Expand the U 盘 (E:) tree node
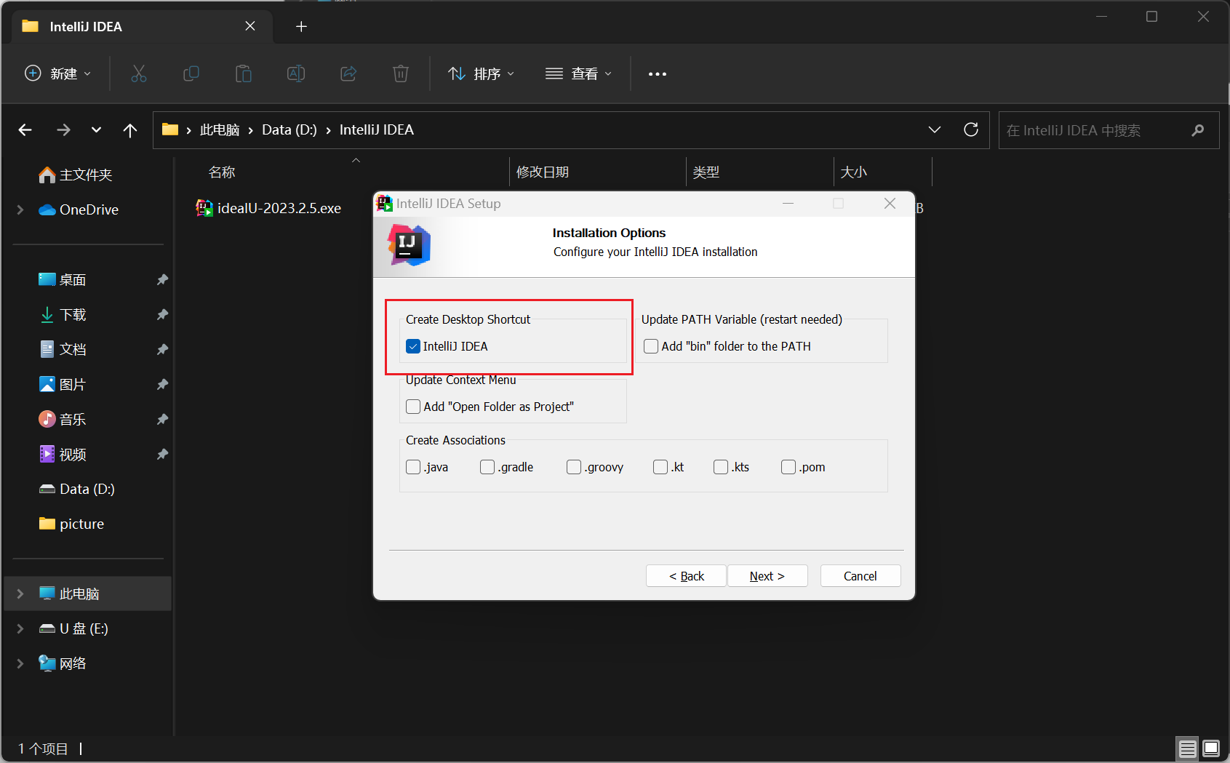1230x763 pixels. [20, 628]
